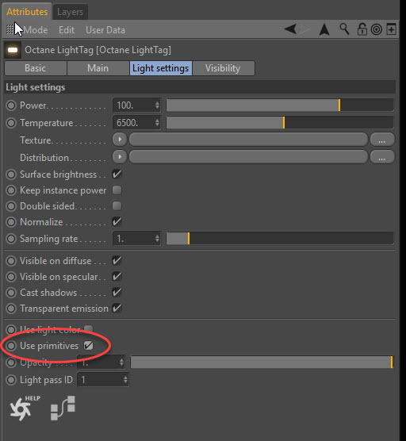This screenshot has width=406, height=441.
Task: Click Light pass ID keyframe dot
Action: coord(11,380)
